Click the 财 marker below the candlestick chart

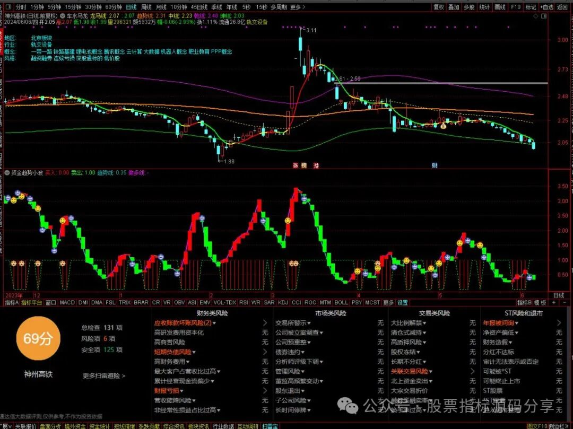[435, 165]
